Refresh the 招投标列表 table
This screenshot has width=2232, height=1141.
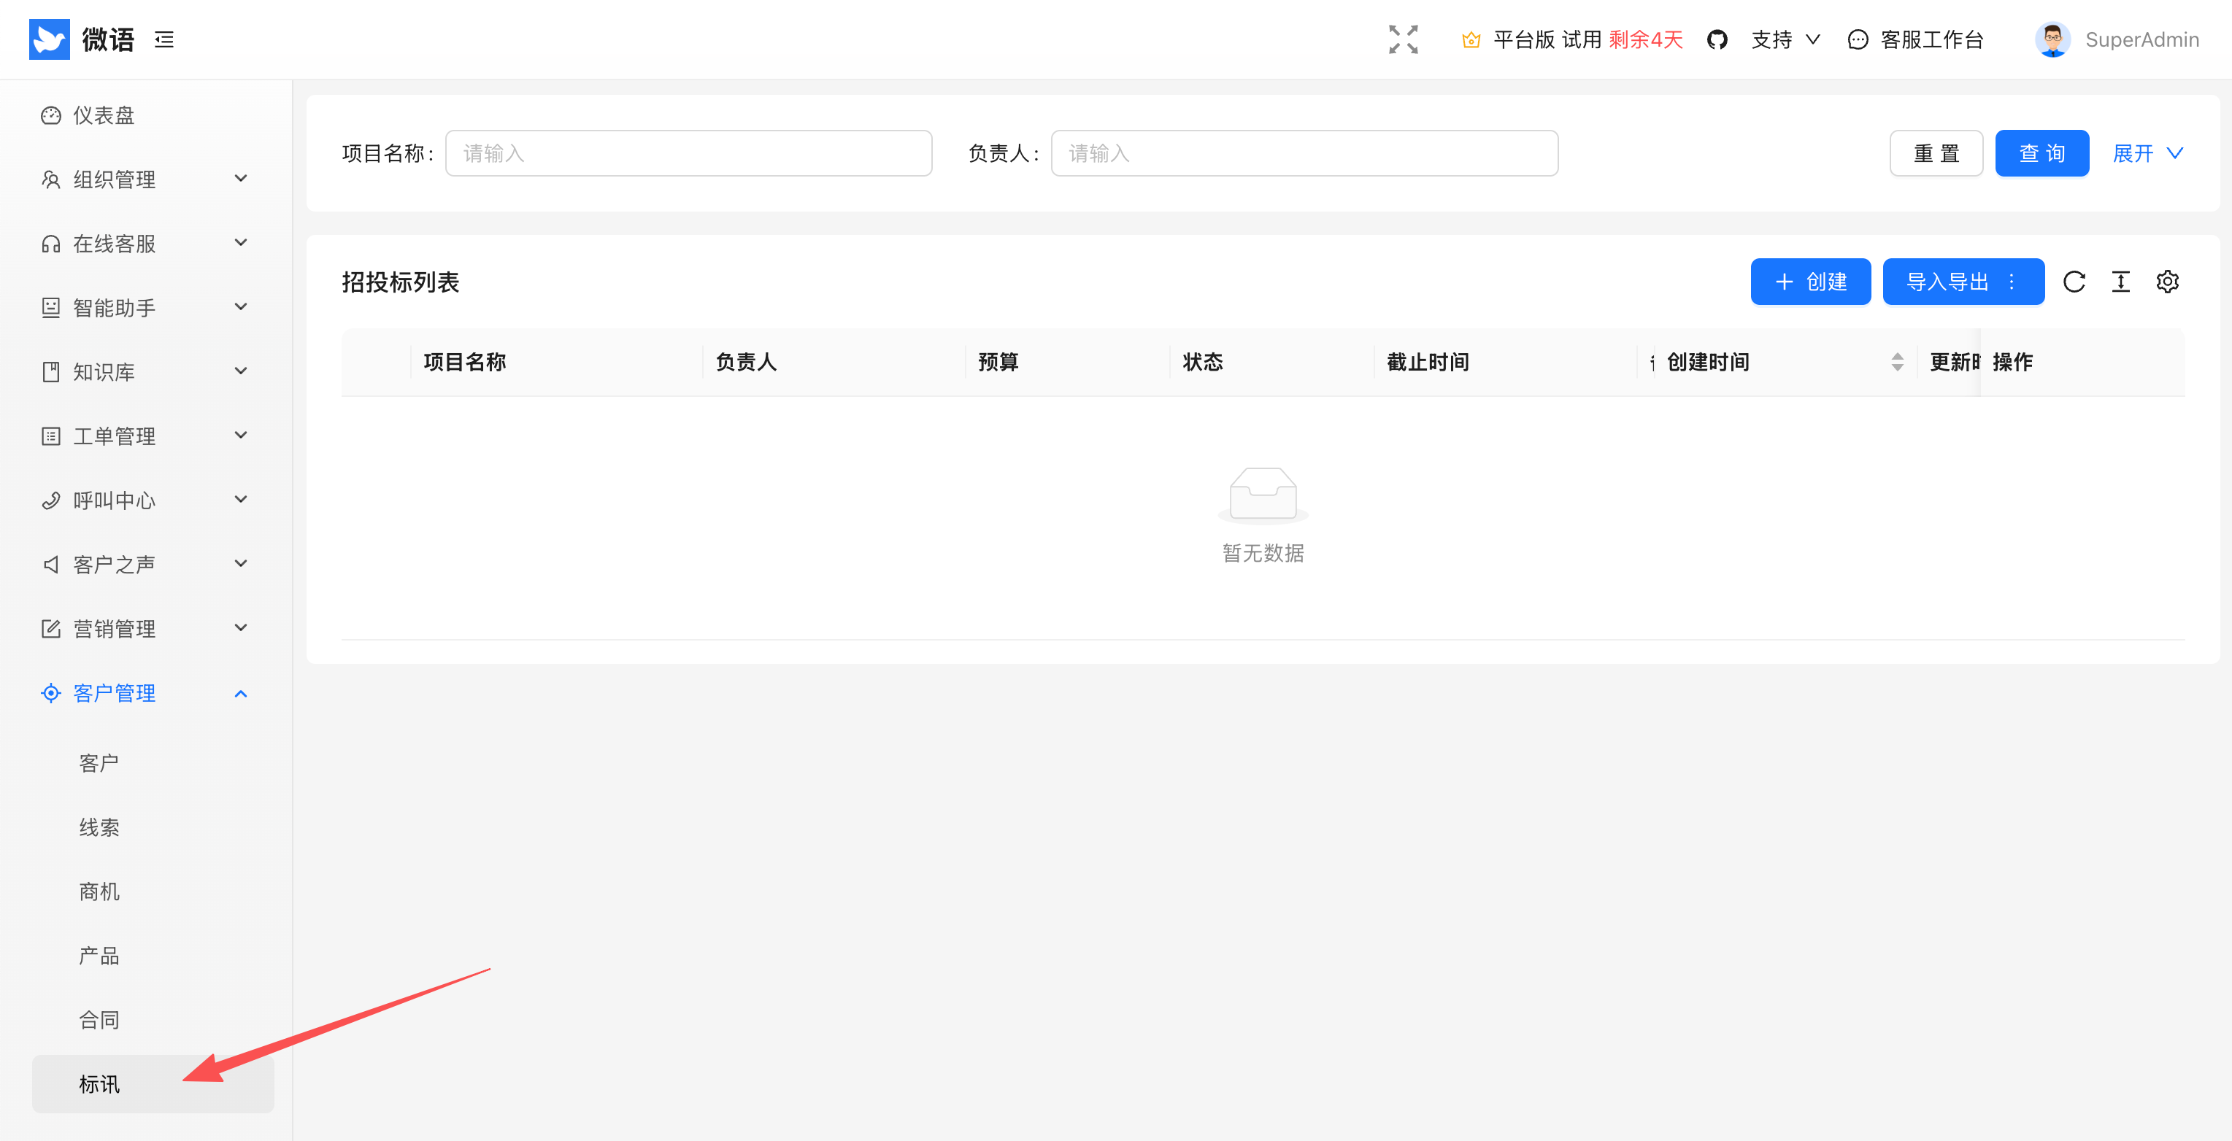coord(2074,282)
